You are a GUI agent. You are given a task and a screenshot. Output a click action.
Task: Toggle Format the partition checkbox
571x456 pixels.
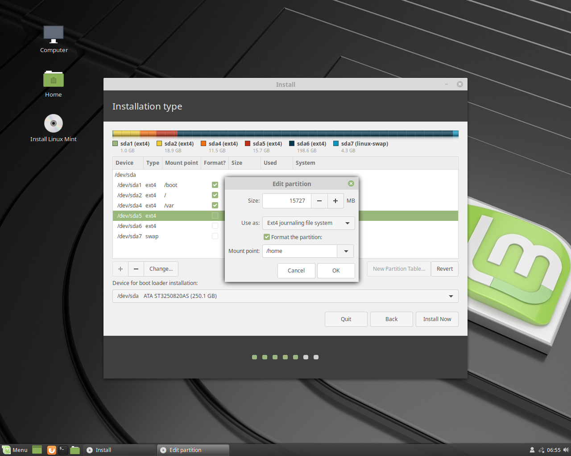tap(267, 237)
